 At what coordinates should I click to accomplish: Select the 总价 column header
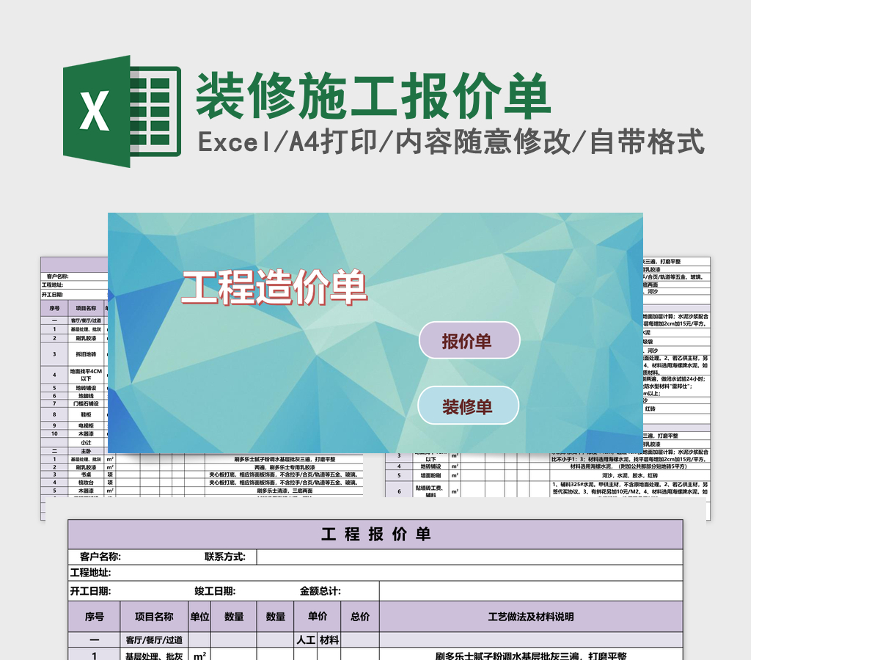pyautogui.click(x=360, y=617)
